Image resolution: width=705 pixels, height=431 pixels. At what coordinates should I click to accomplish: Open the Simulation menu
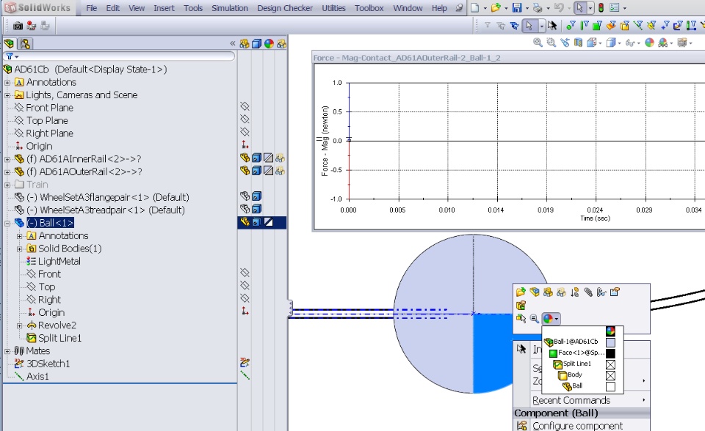[230, 8]
